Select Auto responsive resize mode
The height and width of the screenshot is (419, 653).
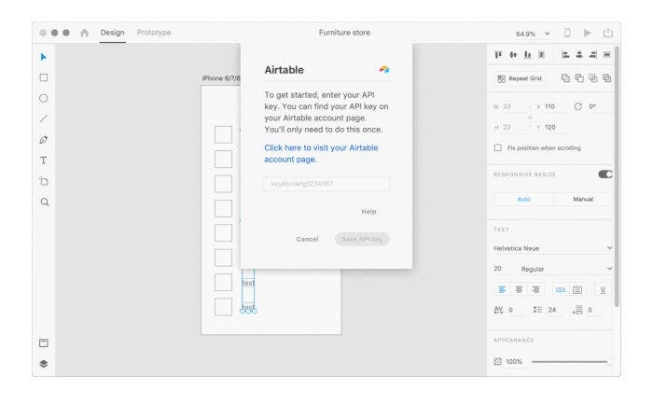pyautogui.click(x=523, y=199)
